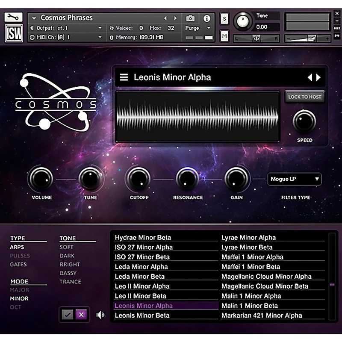The image size is (342, 342).
Task: Select Leo II Minor Beta phrase
Action: pyautogui.click(x=166, y=296)
